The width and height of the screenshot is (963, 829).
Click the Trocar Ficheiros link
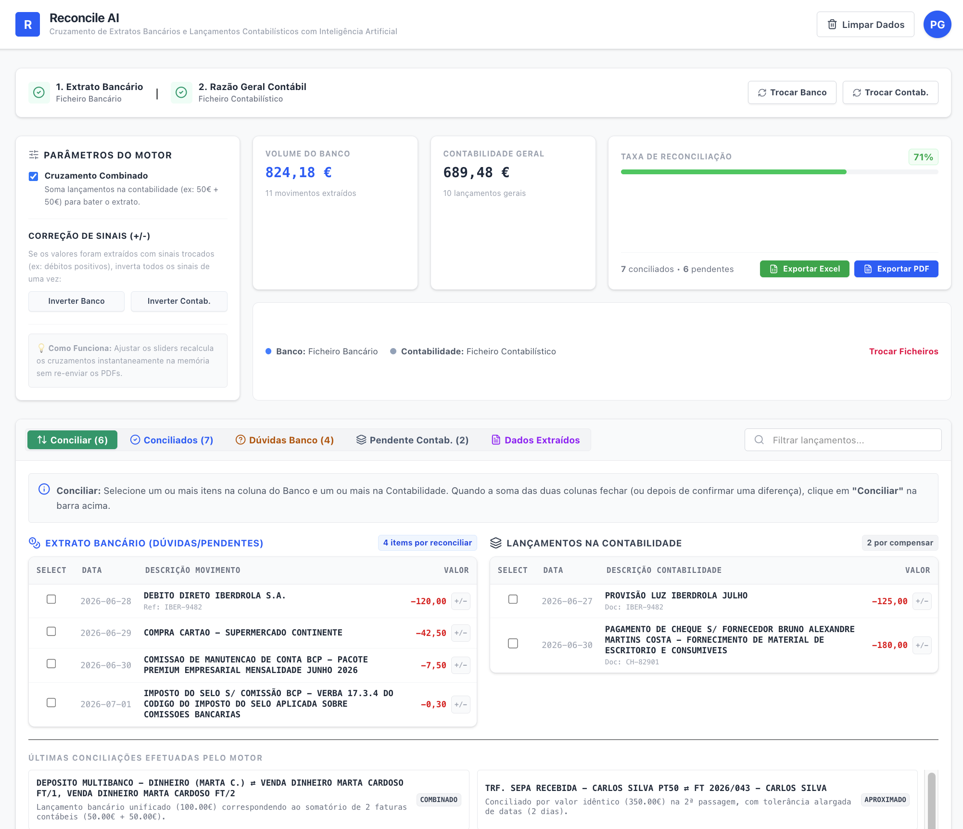click(903, 351)
